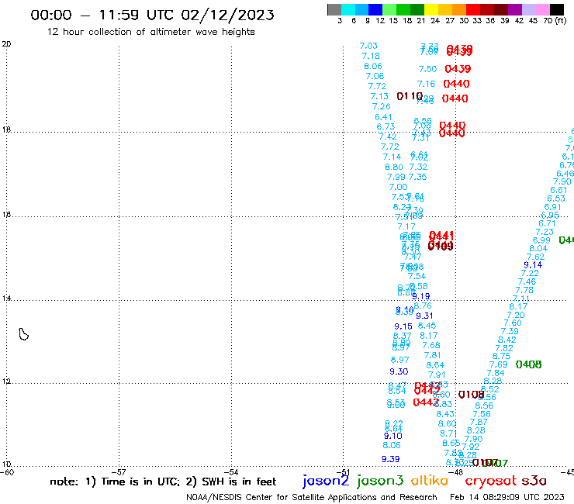Click the -60 longitude axis label
574x504 pixels.
coord(7,472)
